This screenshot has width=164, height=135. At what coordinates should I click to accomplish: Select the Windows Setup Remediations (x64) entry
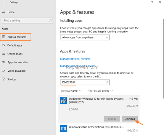pyautogui.click(x=99, y=129)
